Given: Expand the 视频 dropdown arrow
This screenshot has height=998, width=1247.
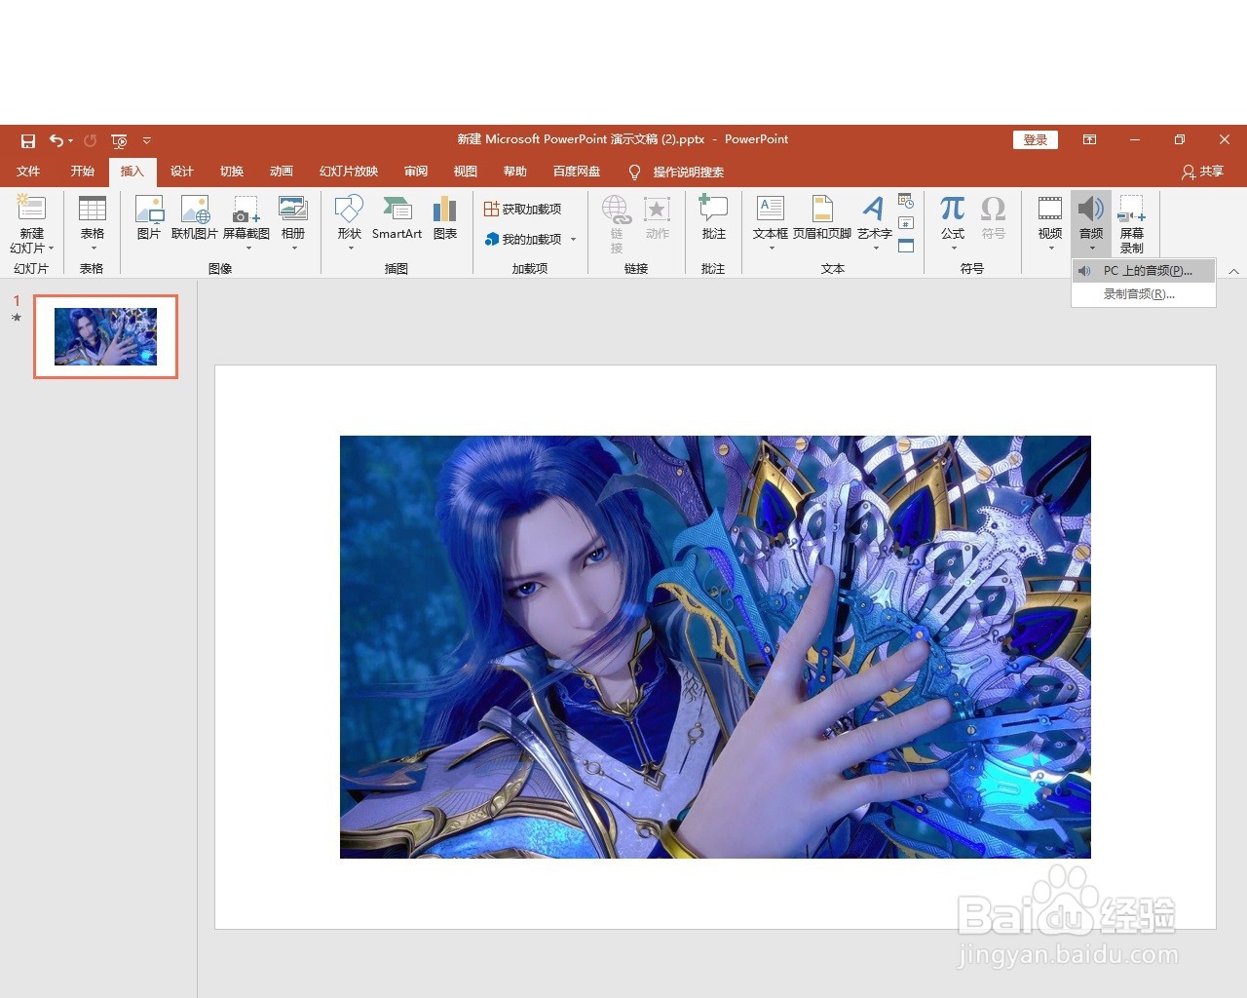Looking at the screenshot, I should [1050, 248].
